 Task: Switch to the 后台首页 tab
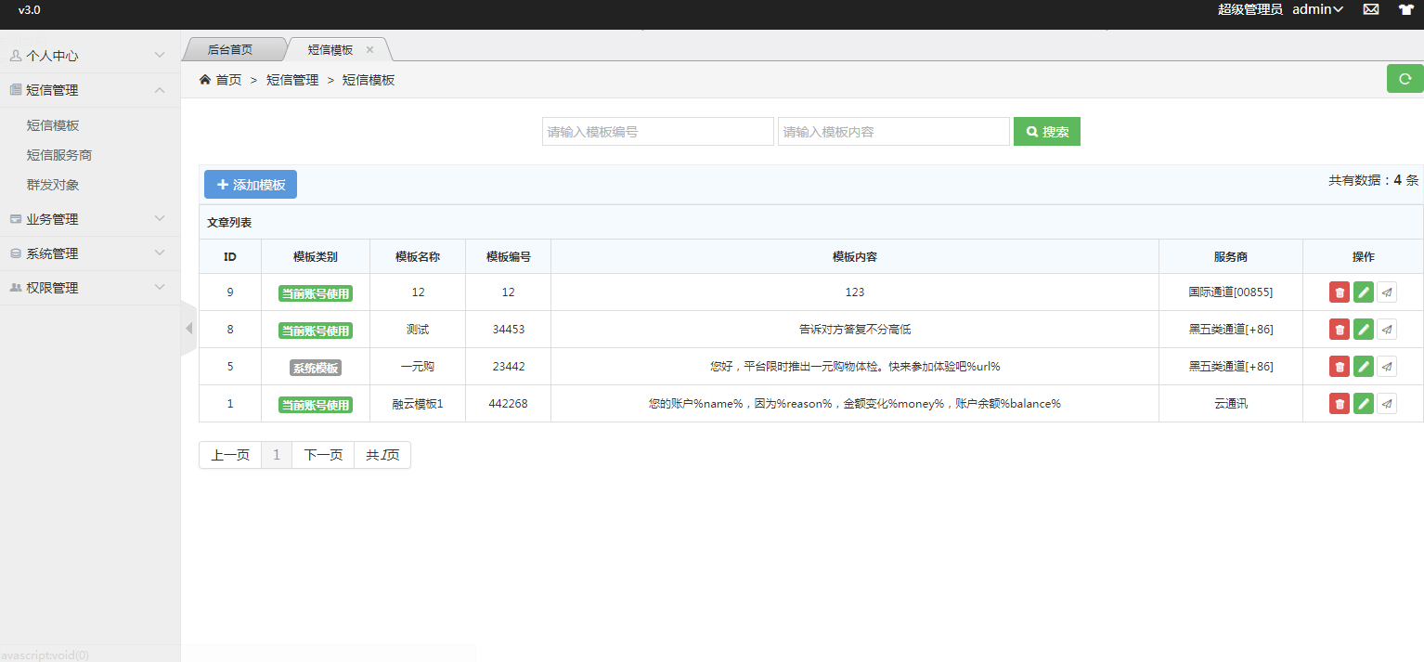[x=230, y=49]
